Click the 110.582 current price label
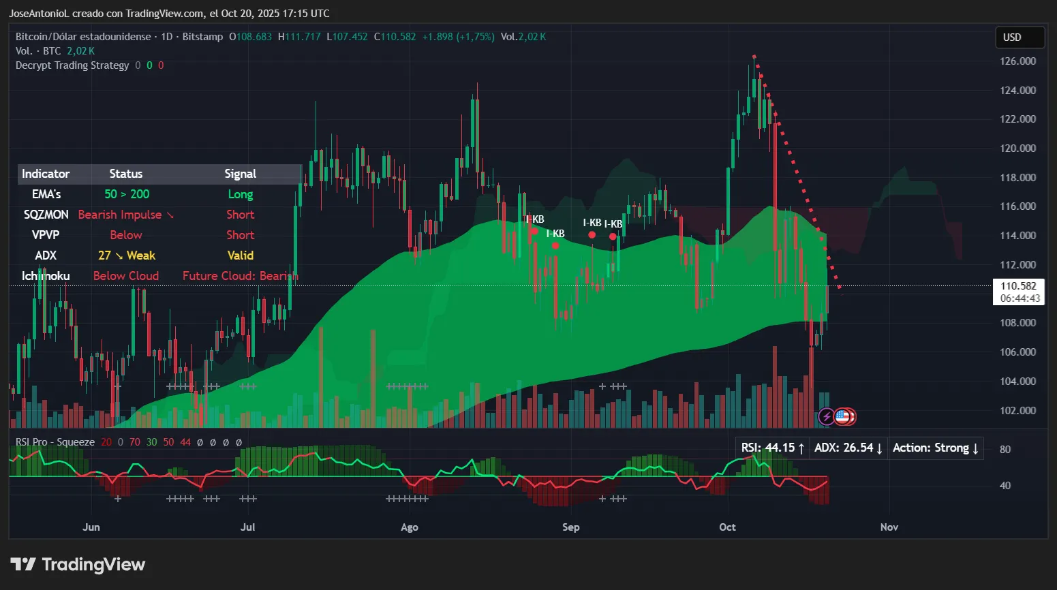 [x=1018, y=285]
